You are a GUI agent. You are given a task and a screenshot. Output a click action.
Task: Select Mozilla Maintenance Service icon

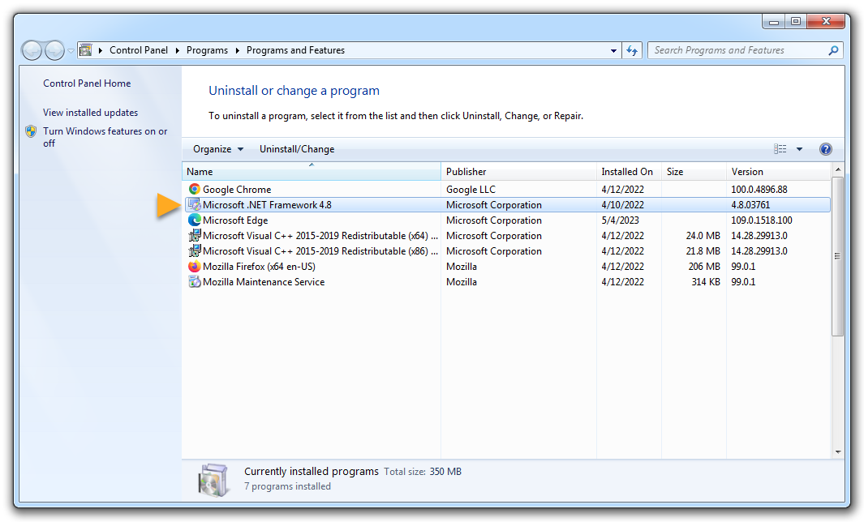194,282
